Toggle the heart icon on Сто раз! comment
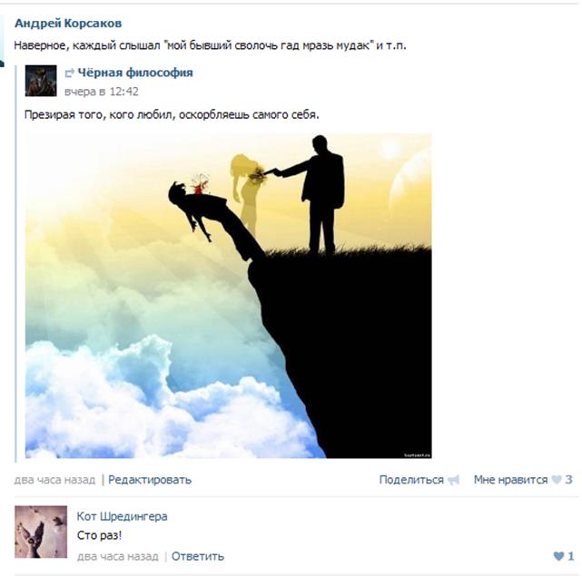Screen dimensions: 582x576 (x=558, y=556)
